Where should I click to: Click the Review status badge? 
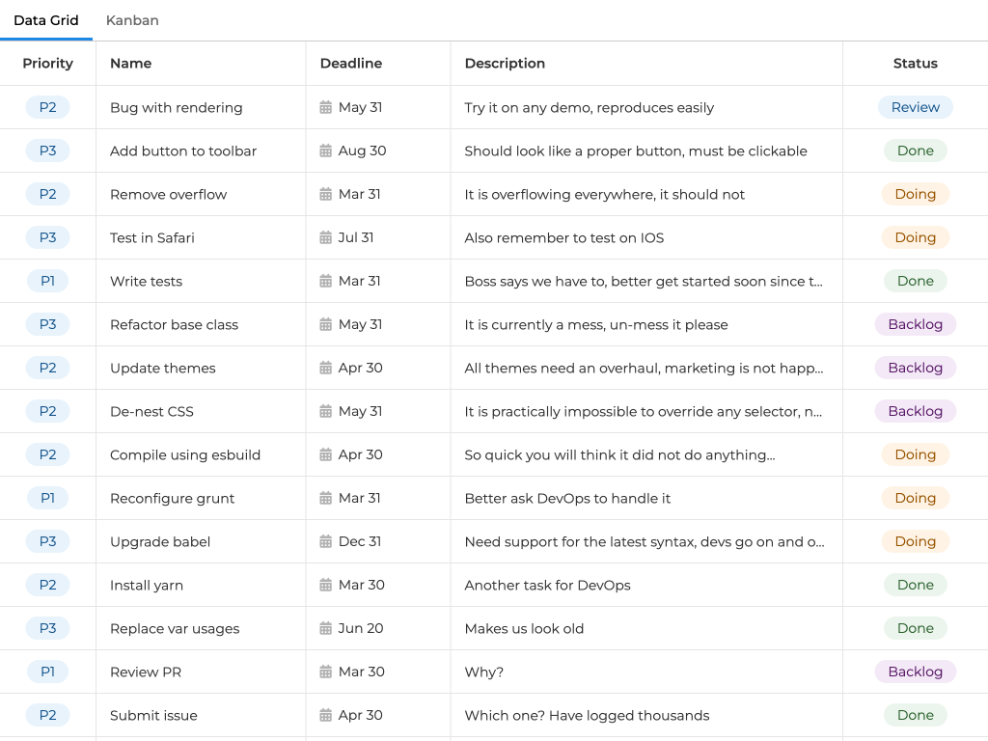point(915,107)
